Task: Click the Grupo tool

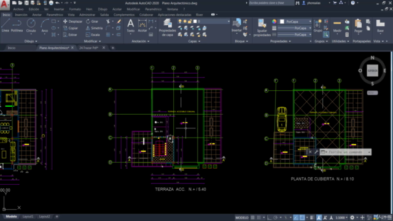Action: [318, 25]
